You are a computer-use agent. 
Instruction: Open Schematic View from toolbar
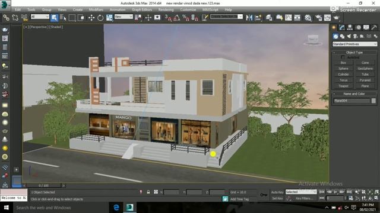point(297,18)
